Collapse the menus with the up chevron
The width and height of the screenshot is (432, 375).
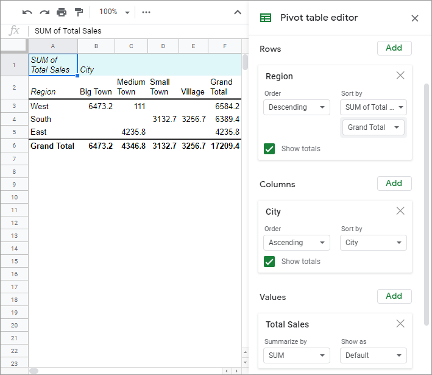point(238,12)
